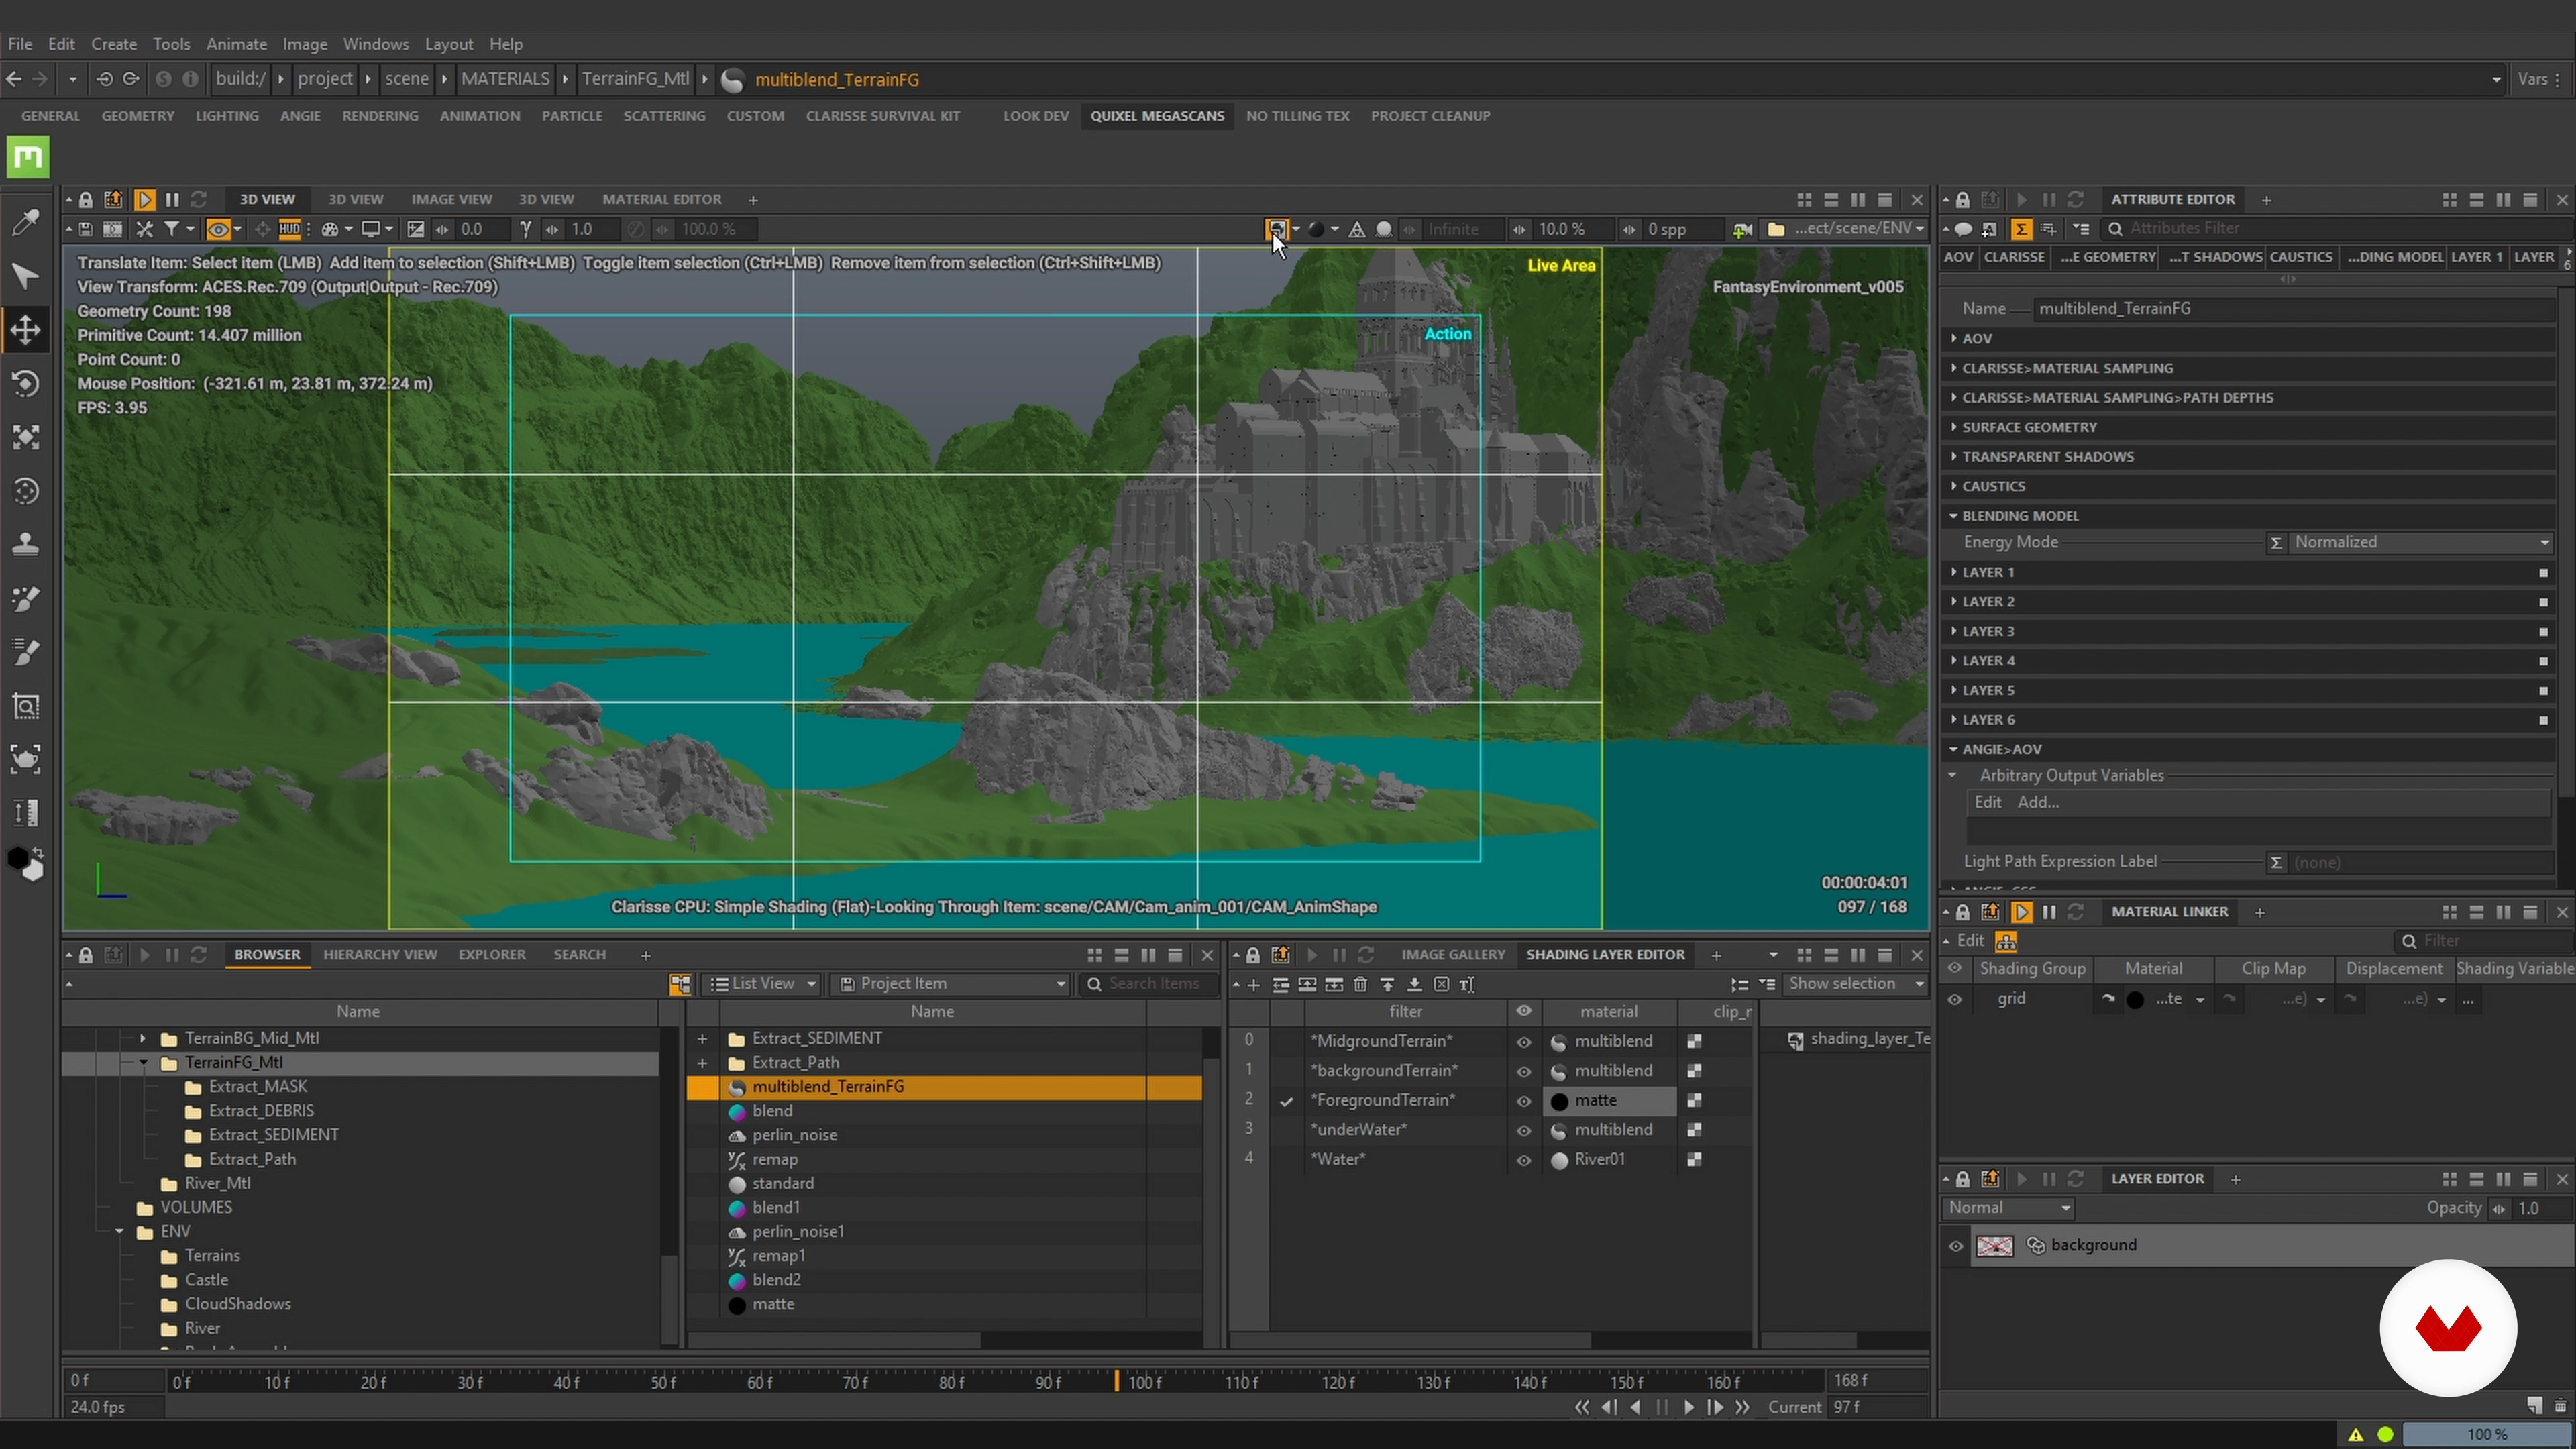This screenshot has width=2576, height=1449.
Task: Click the rename text icon in shading layer toolbar
Action: click(1467, 984)
